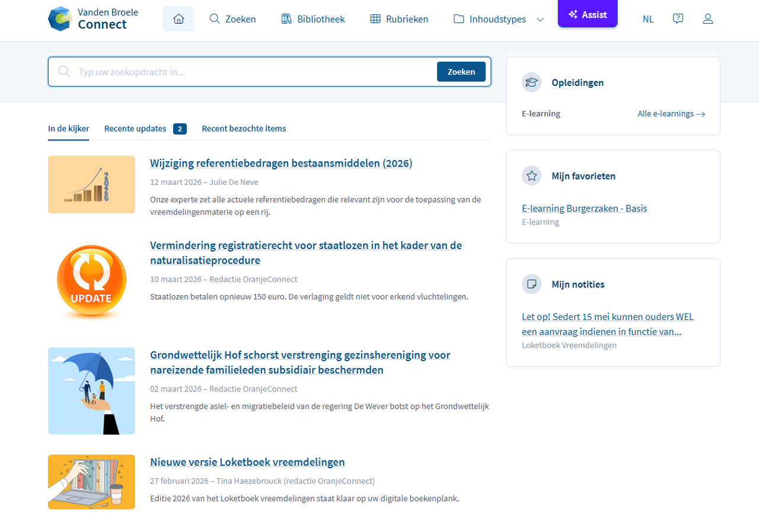
Task: Open E-learning Burgerzaken - Basis
Action: 584,208
